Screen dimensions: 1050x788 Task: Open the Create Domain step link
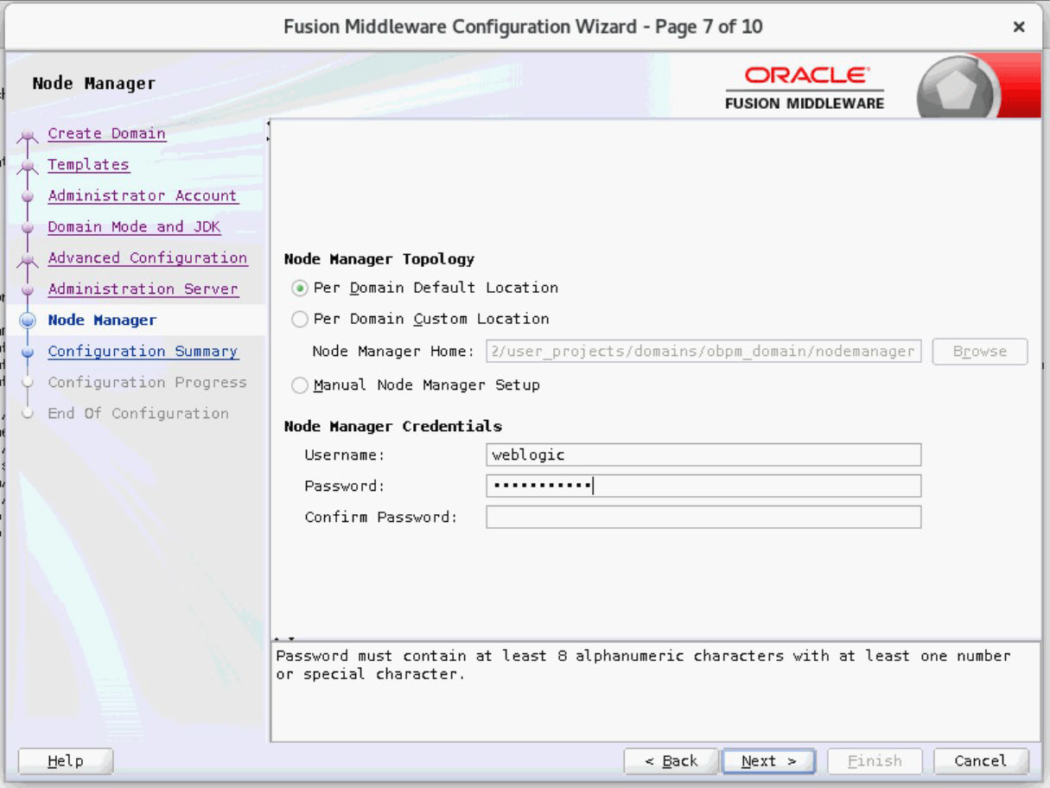click(x=106, y=134)
